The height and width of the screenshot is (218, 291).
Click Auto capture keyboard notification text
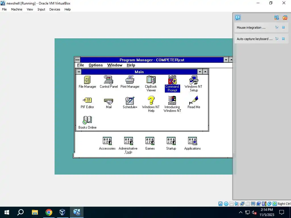(254, 39)
